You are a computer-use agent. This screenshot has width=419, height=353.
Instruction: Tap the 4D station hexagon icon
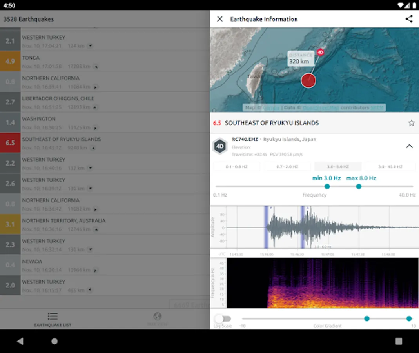point(220,147)
